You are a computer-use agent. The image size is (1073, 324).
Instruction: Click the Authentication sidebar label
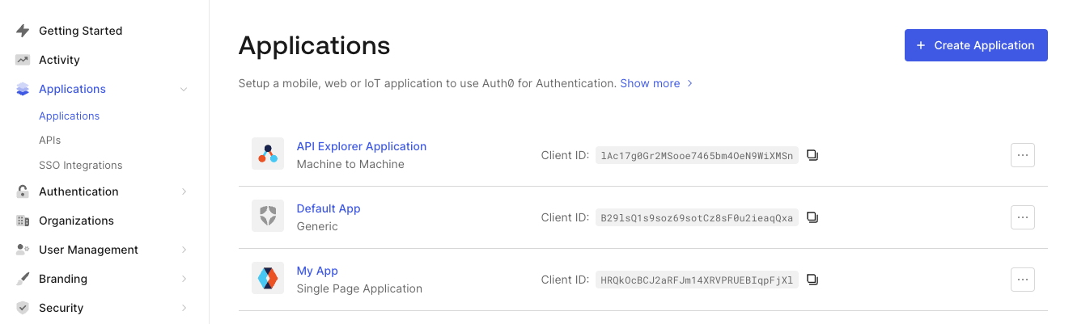coord(78,191)
